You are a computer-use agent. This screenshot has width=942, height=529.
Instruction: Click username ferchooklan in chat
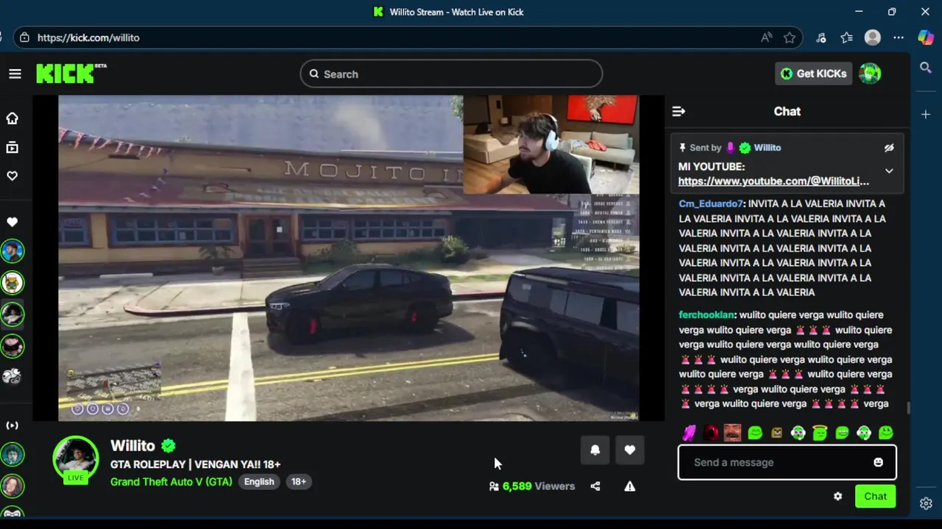click(706, 314)
